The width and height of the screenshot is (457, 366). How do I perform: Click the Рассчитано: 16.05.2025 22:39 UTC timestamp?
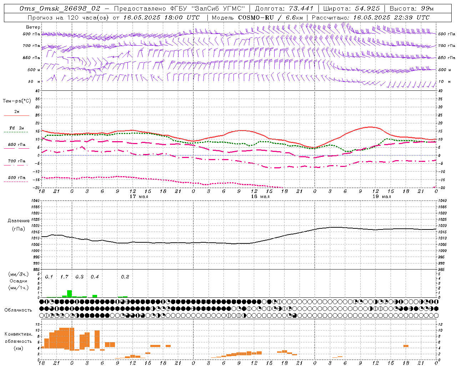coord(371,18)
